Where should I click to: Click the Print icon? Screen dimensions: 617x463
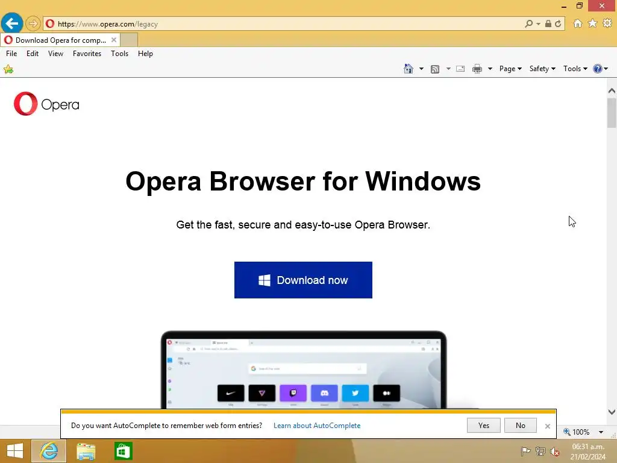[477, 69]
